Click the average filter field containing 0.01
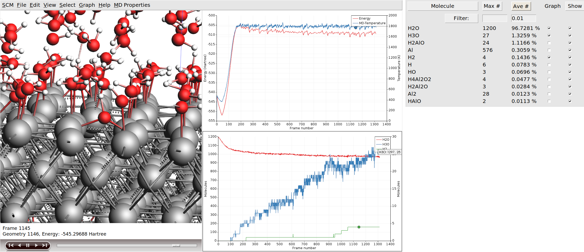Screen dimensions: 584x252 click(523, 18)
